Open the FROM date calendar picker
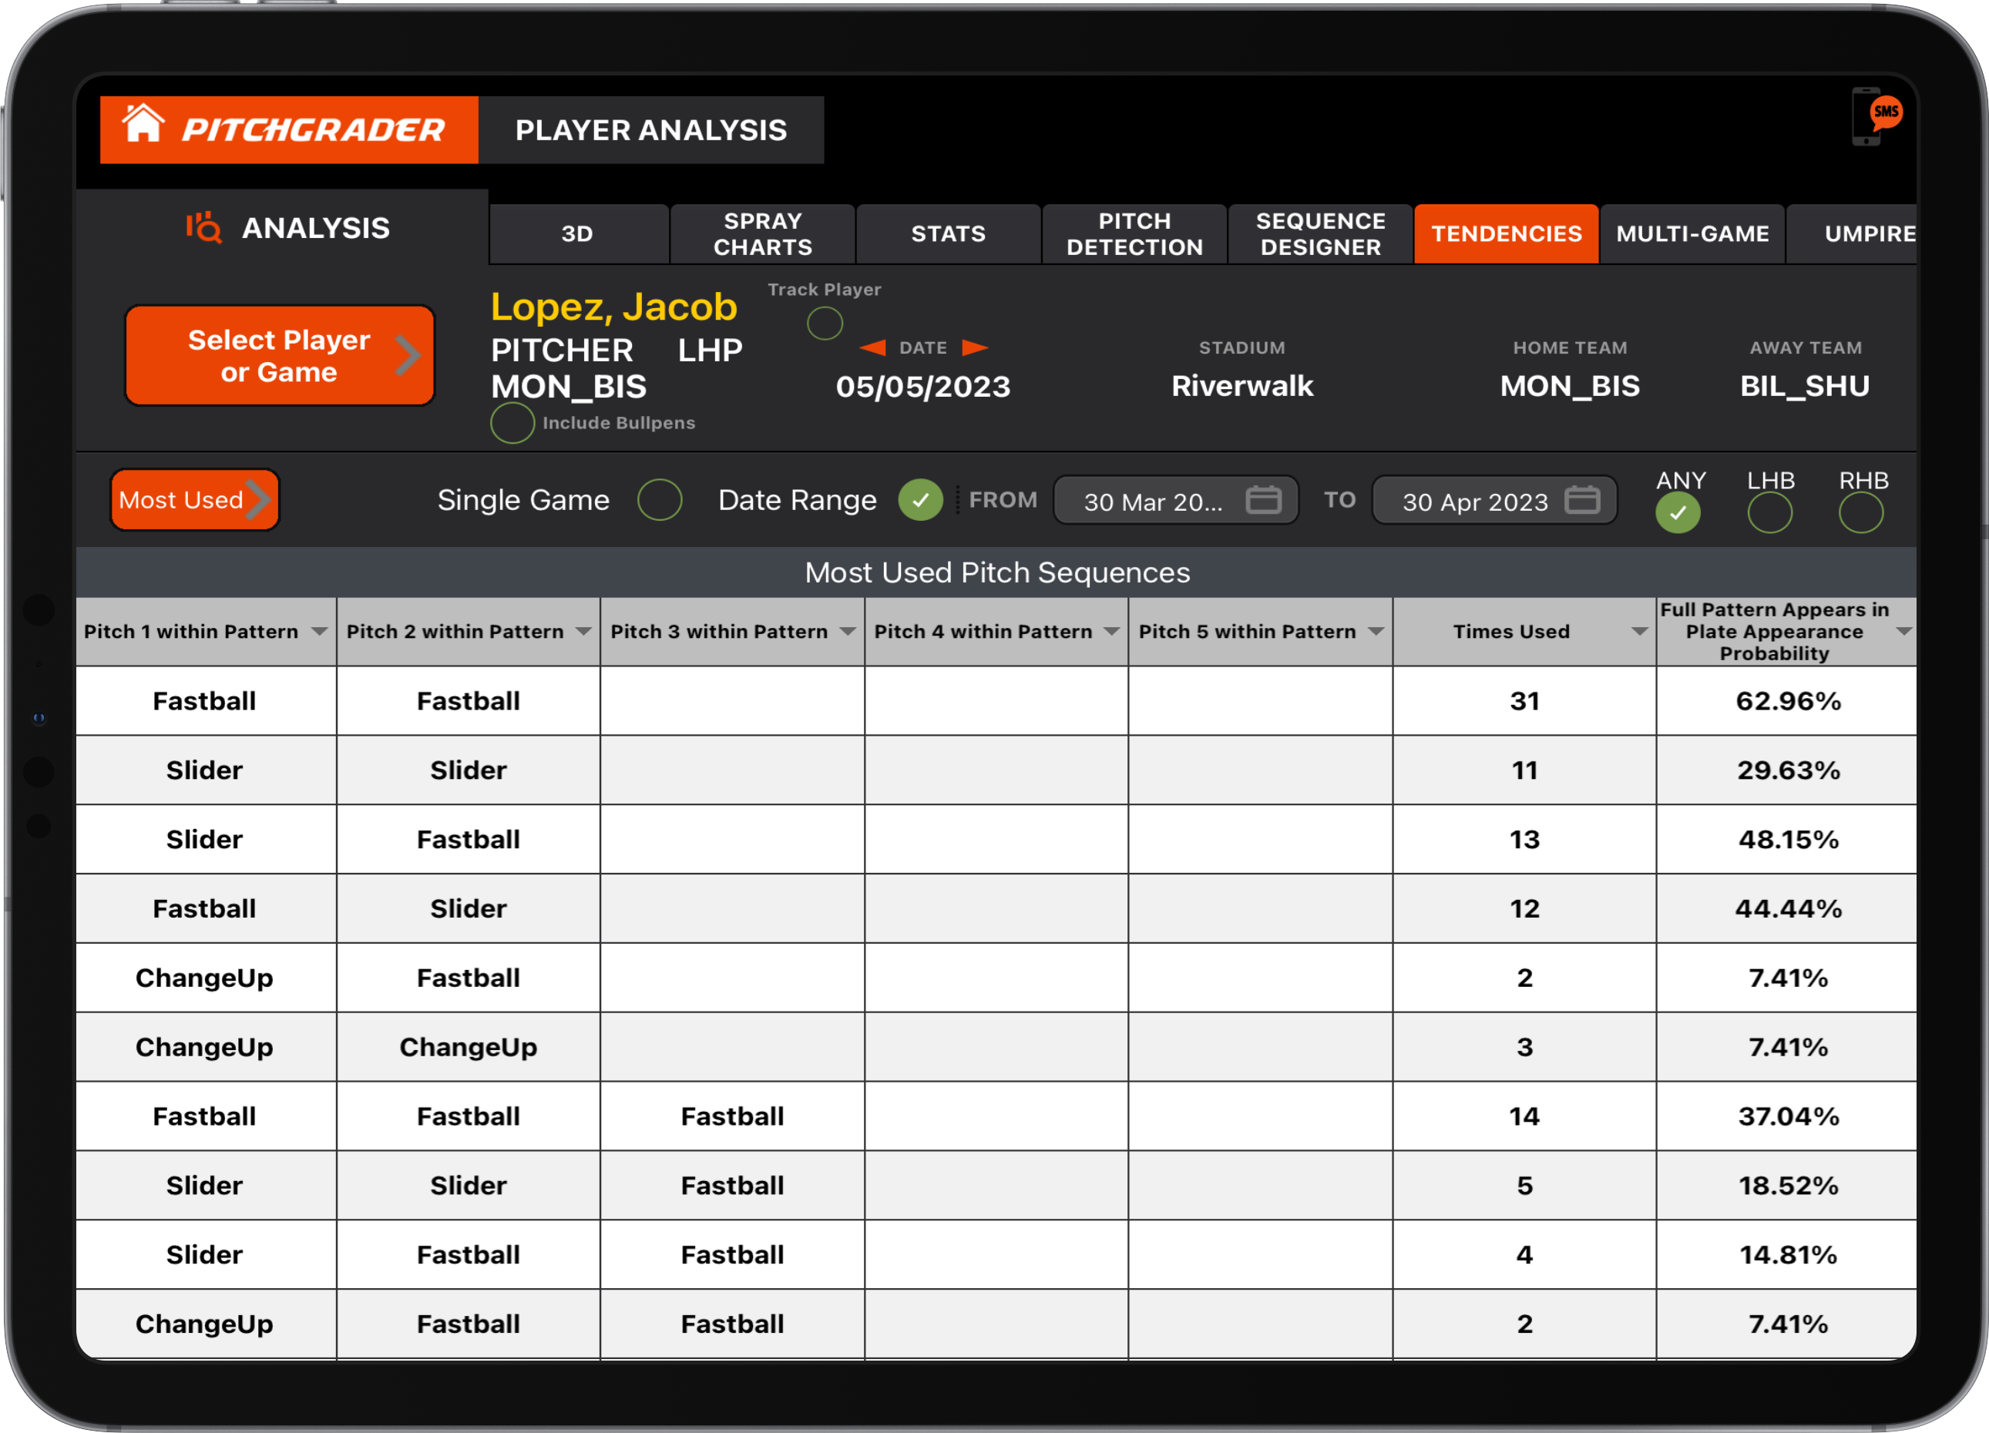 coord(1263,500)
